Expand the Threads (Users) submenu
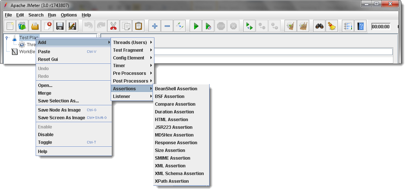The image size is (407, 189). [133, 43]
